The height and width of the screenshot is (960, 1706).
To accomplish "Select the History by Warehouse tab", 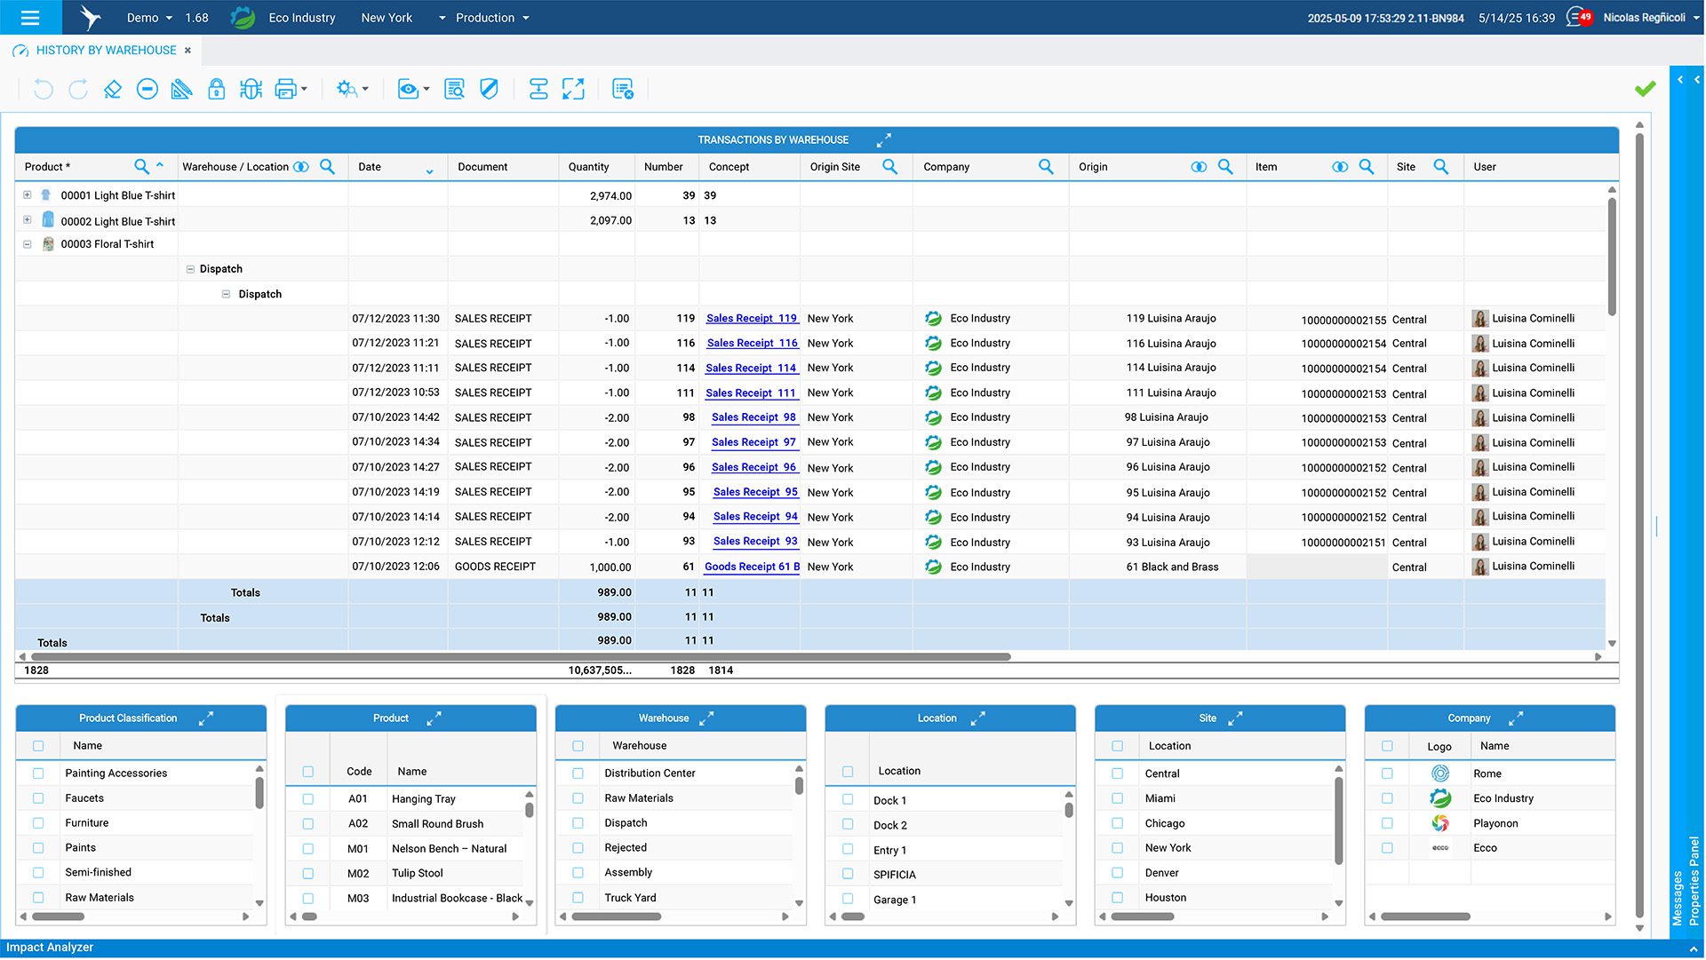I will 106,51.
